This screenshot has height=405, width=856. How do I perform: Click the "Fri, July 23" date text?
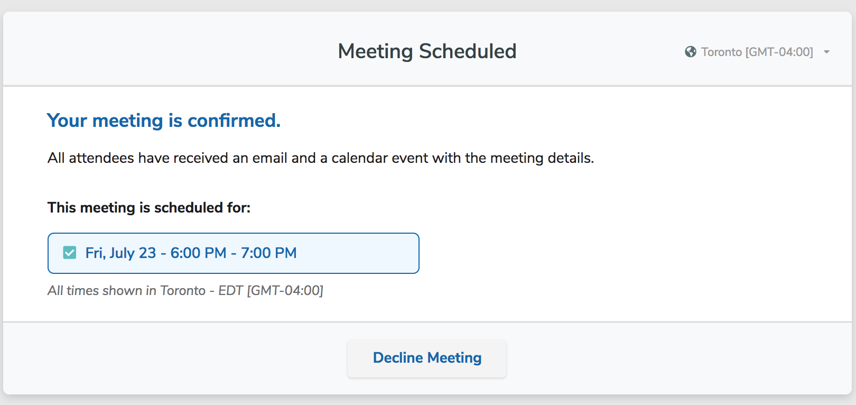point(120,253)
